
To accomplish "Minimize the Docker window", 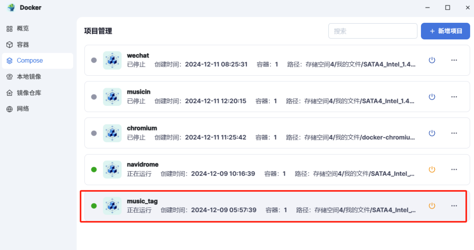I will (427, 7).
